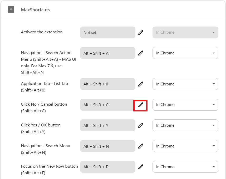Open scope dropdown for Alt + Shift + Y
The height and width of the screenshot is (179, 226).
pos(185,125)
